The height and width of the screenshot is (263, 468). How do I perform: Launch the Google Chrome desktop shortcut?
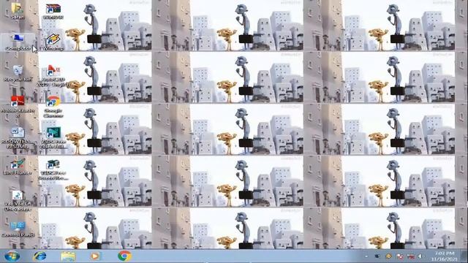click(53, 107)
